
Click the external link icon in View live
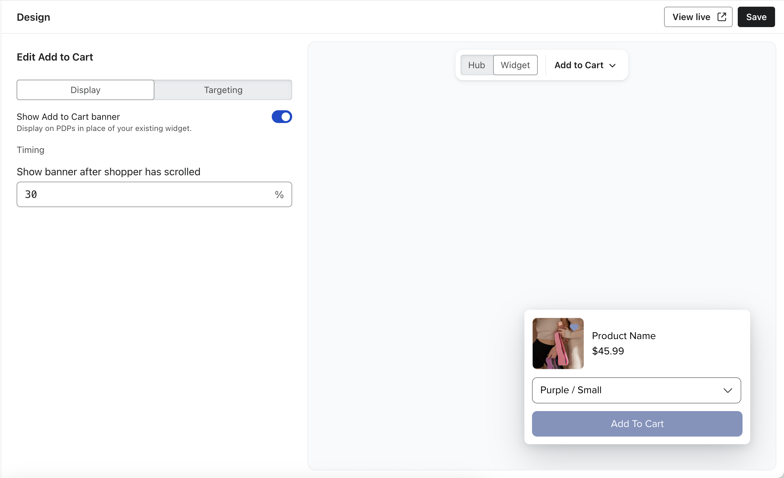tap(721, 17)
